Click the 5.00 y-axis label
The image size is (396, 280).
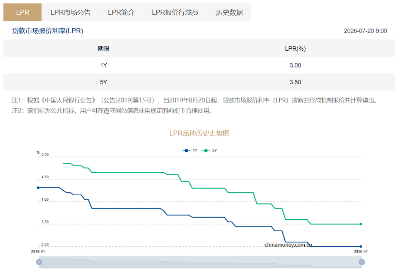(x=45, y=155)
